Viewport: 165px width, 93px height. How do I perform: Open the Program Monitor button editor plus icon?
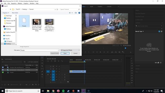pos(131,52)
